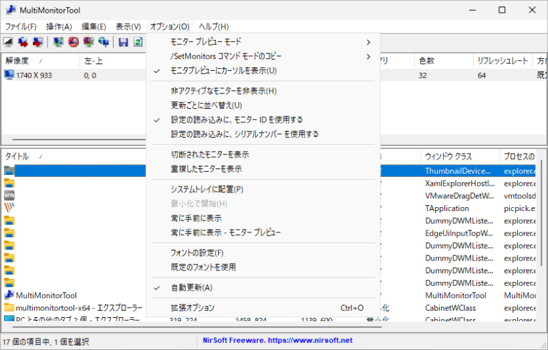Click Disable/Enable switch monitor toolbar icon
The height and width of the screenshot is (350, 548).
[x=88, y=42]
